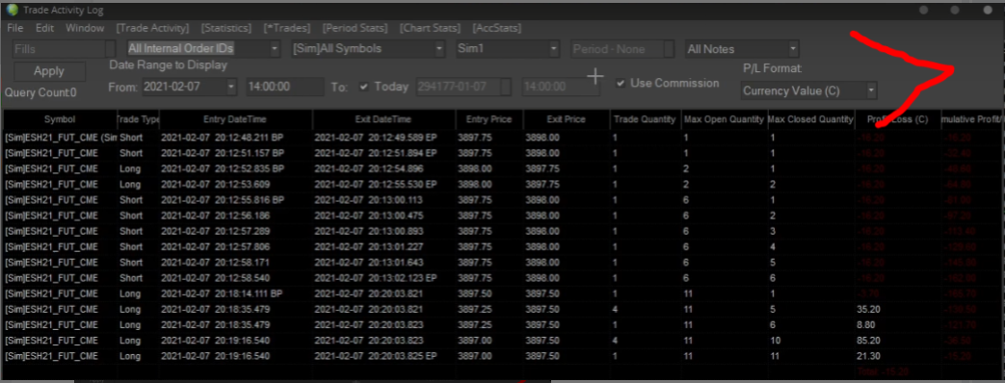
Task: Open the File menu
Action: [x=14, y=28]
